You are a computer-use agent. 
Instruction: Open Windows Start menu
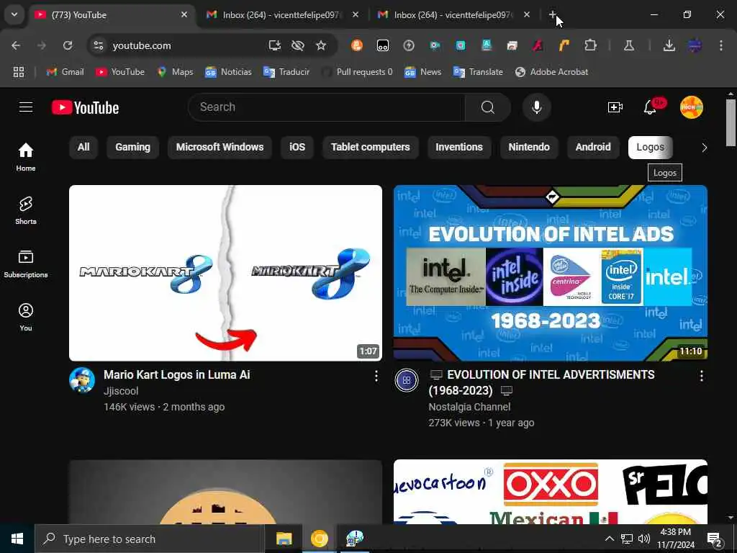tap(17, 539)
